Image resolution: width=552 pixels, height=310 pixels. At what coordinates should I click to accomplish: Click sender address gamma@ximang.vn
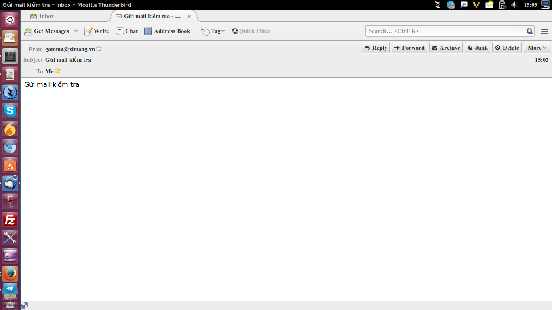pos(70,49)
